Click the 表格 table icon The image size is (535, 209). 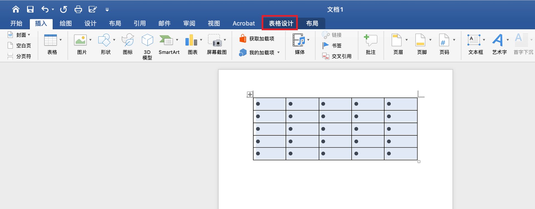pyautogui.click(x=51, y=40)
